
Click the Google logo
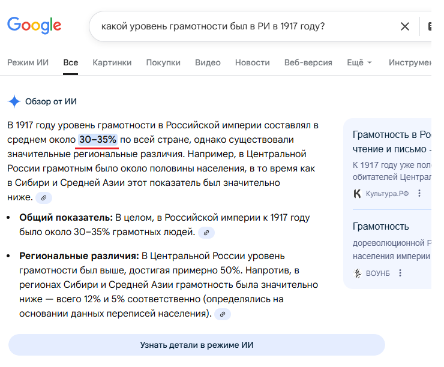(34, 25)
